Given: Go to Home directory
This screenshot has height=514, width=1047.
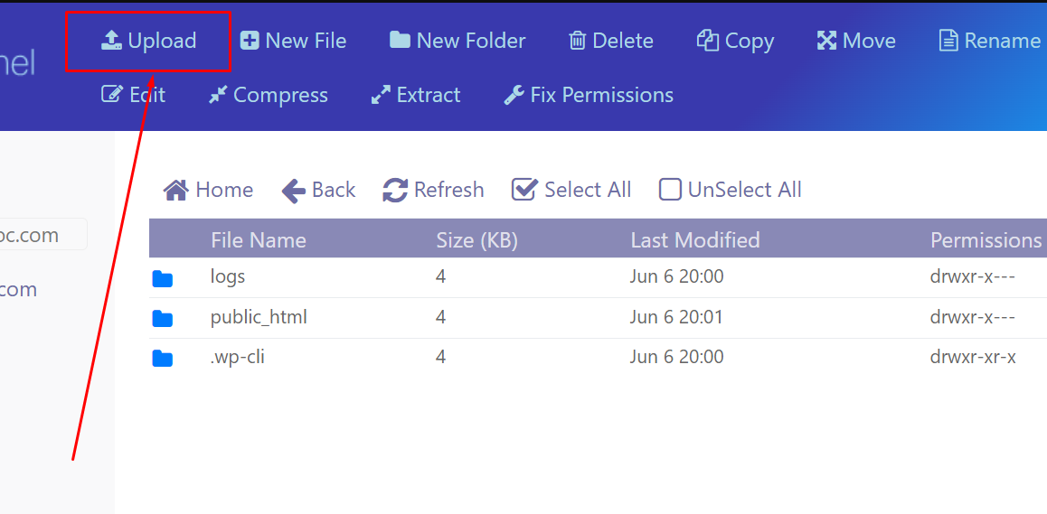Looking at the screenshot, I should pos(208,190).
